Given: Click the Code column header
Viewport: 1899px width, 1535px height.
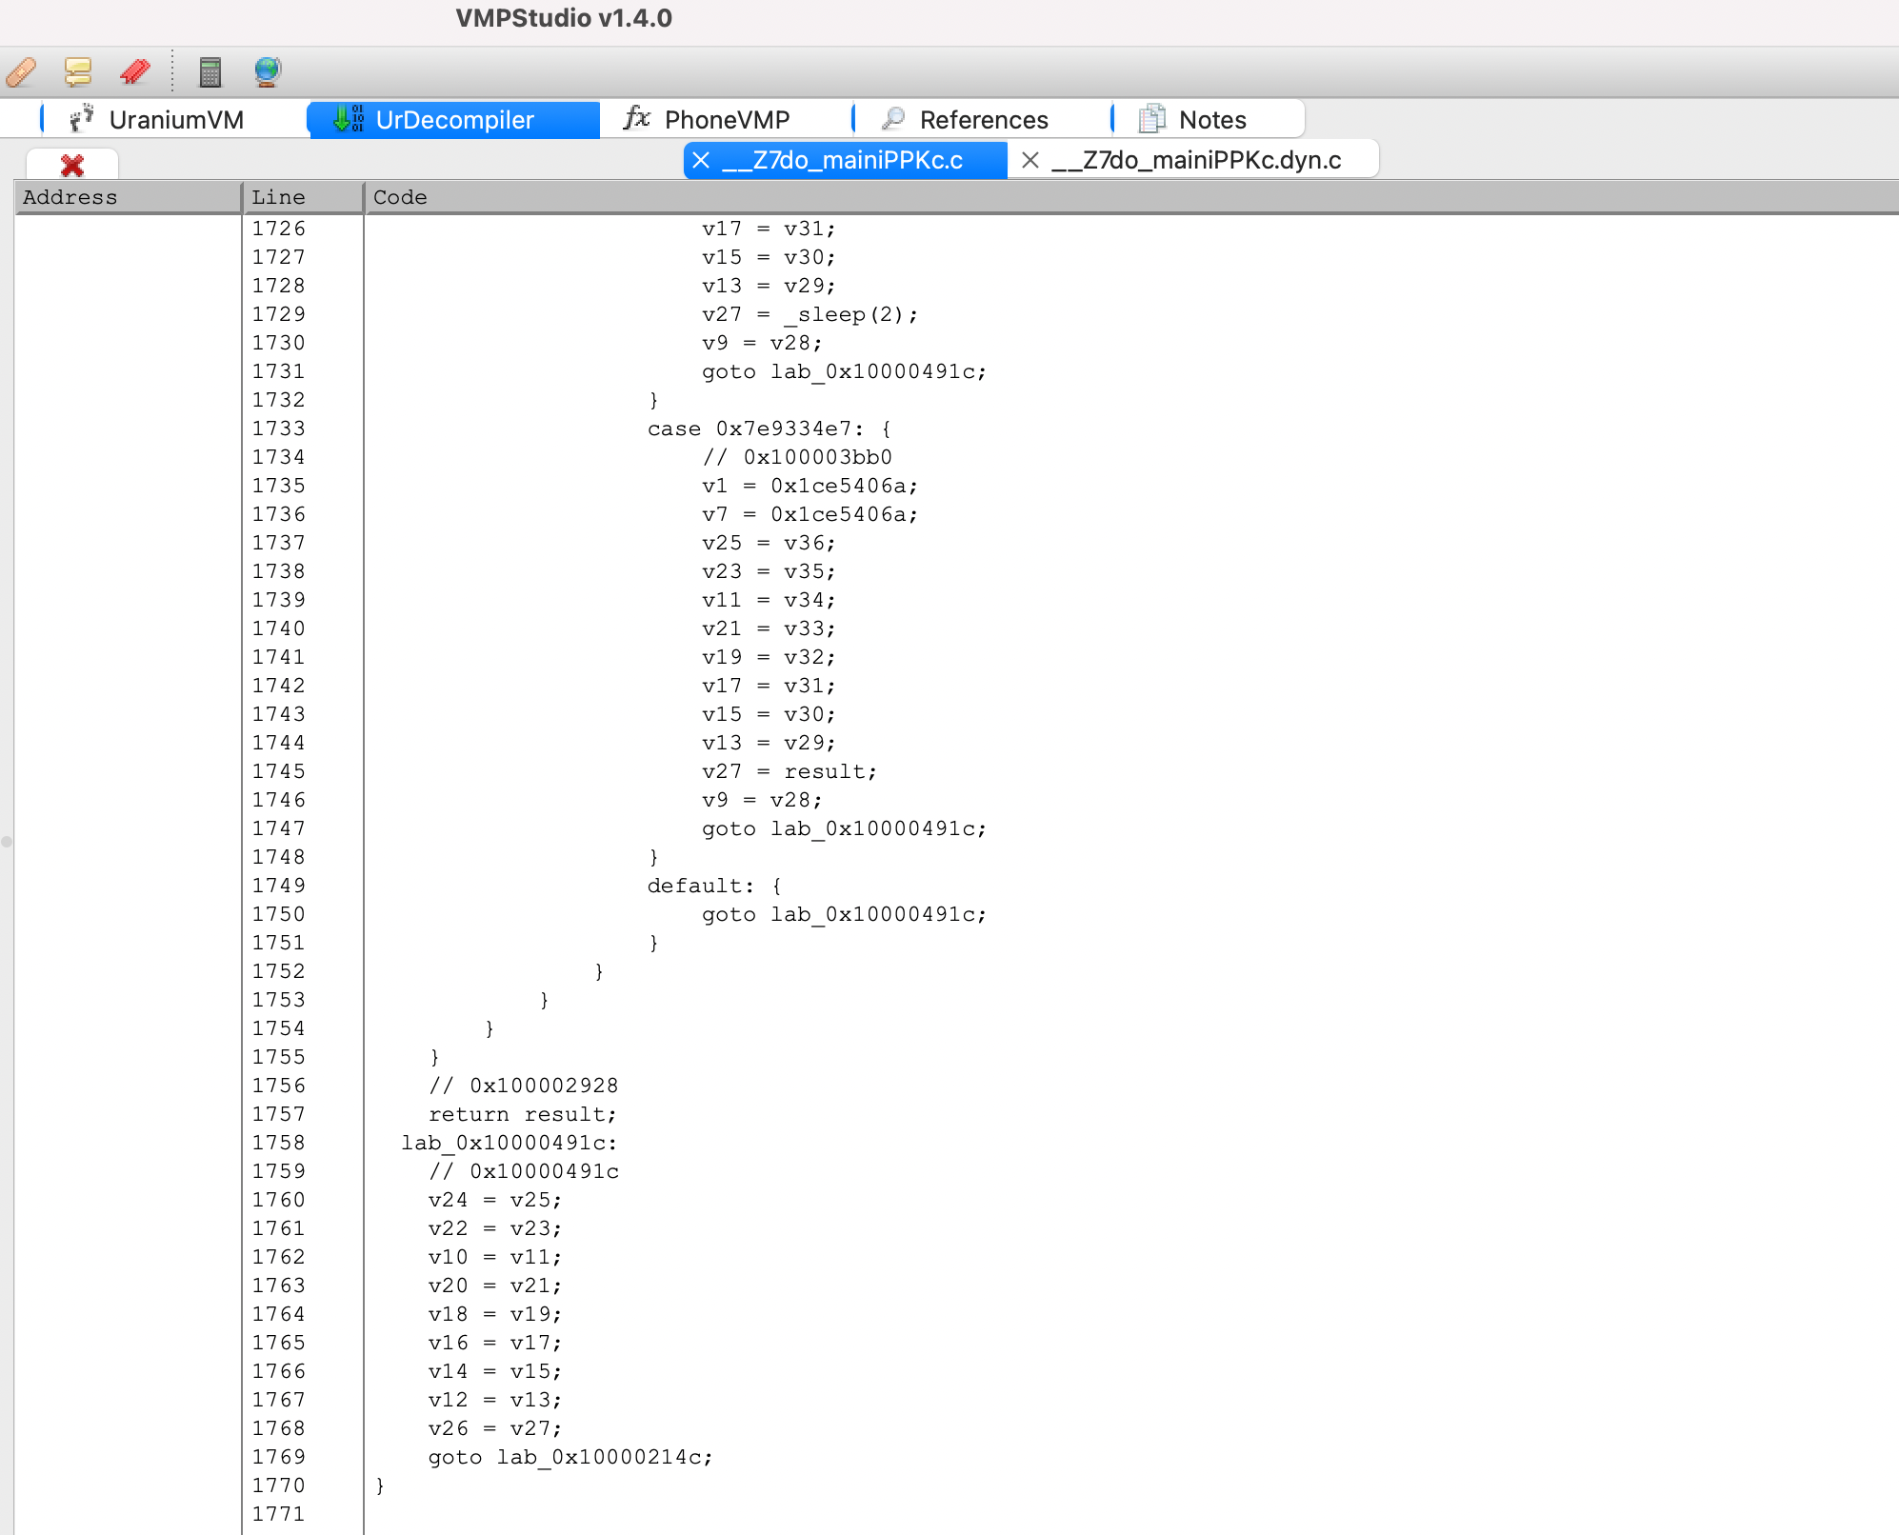Looking at the screenshot, I should click(1129, 197).
